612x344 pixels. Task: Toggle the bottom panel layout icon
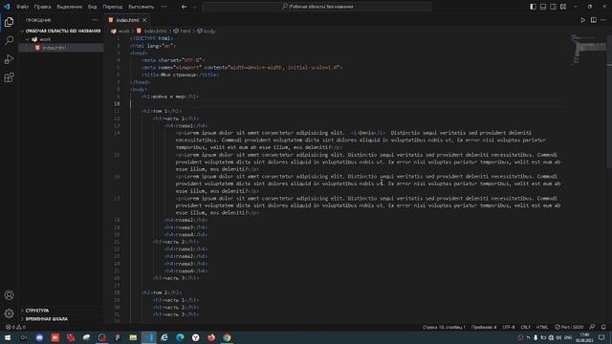(543, 7)
